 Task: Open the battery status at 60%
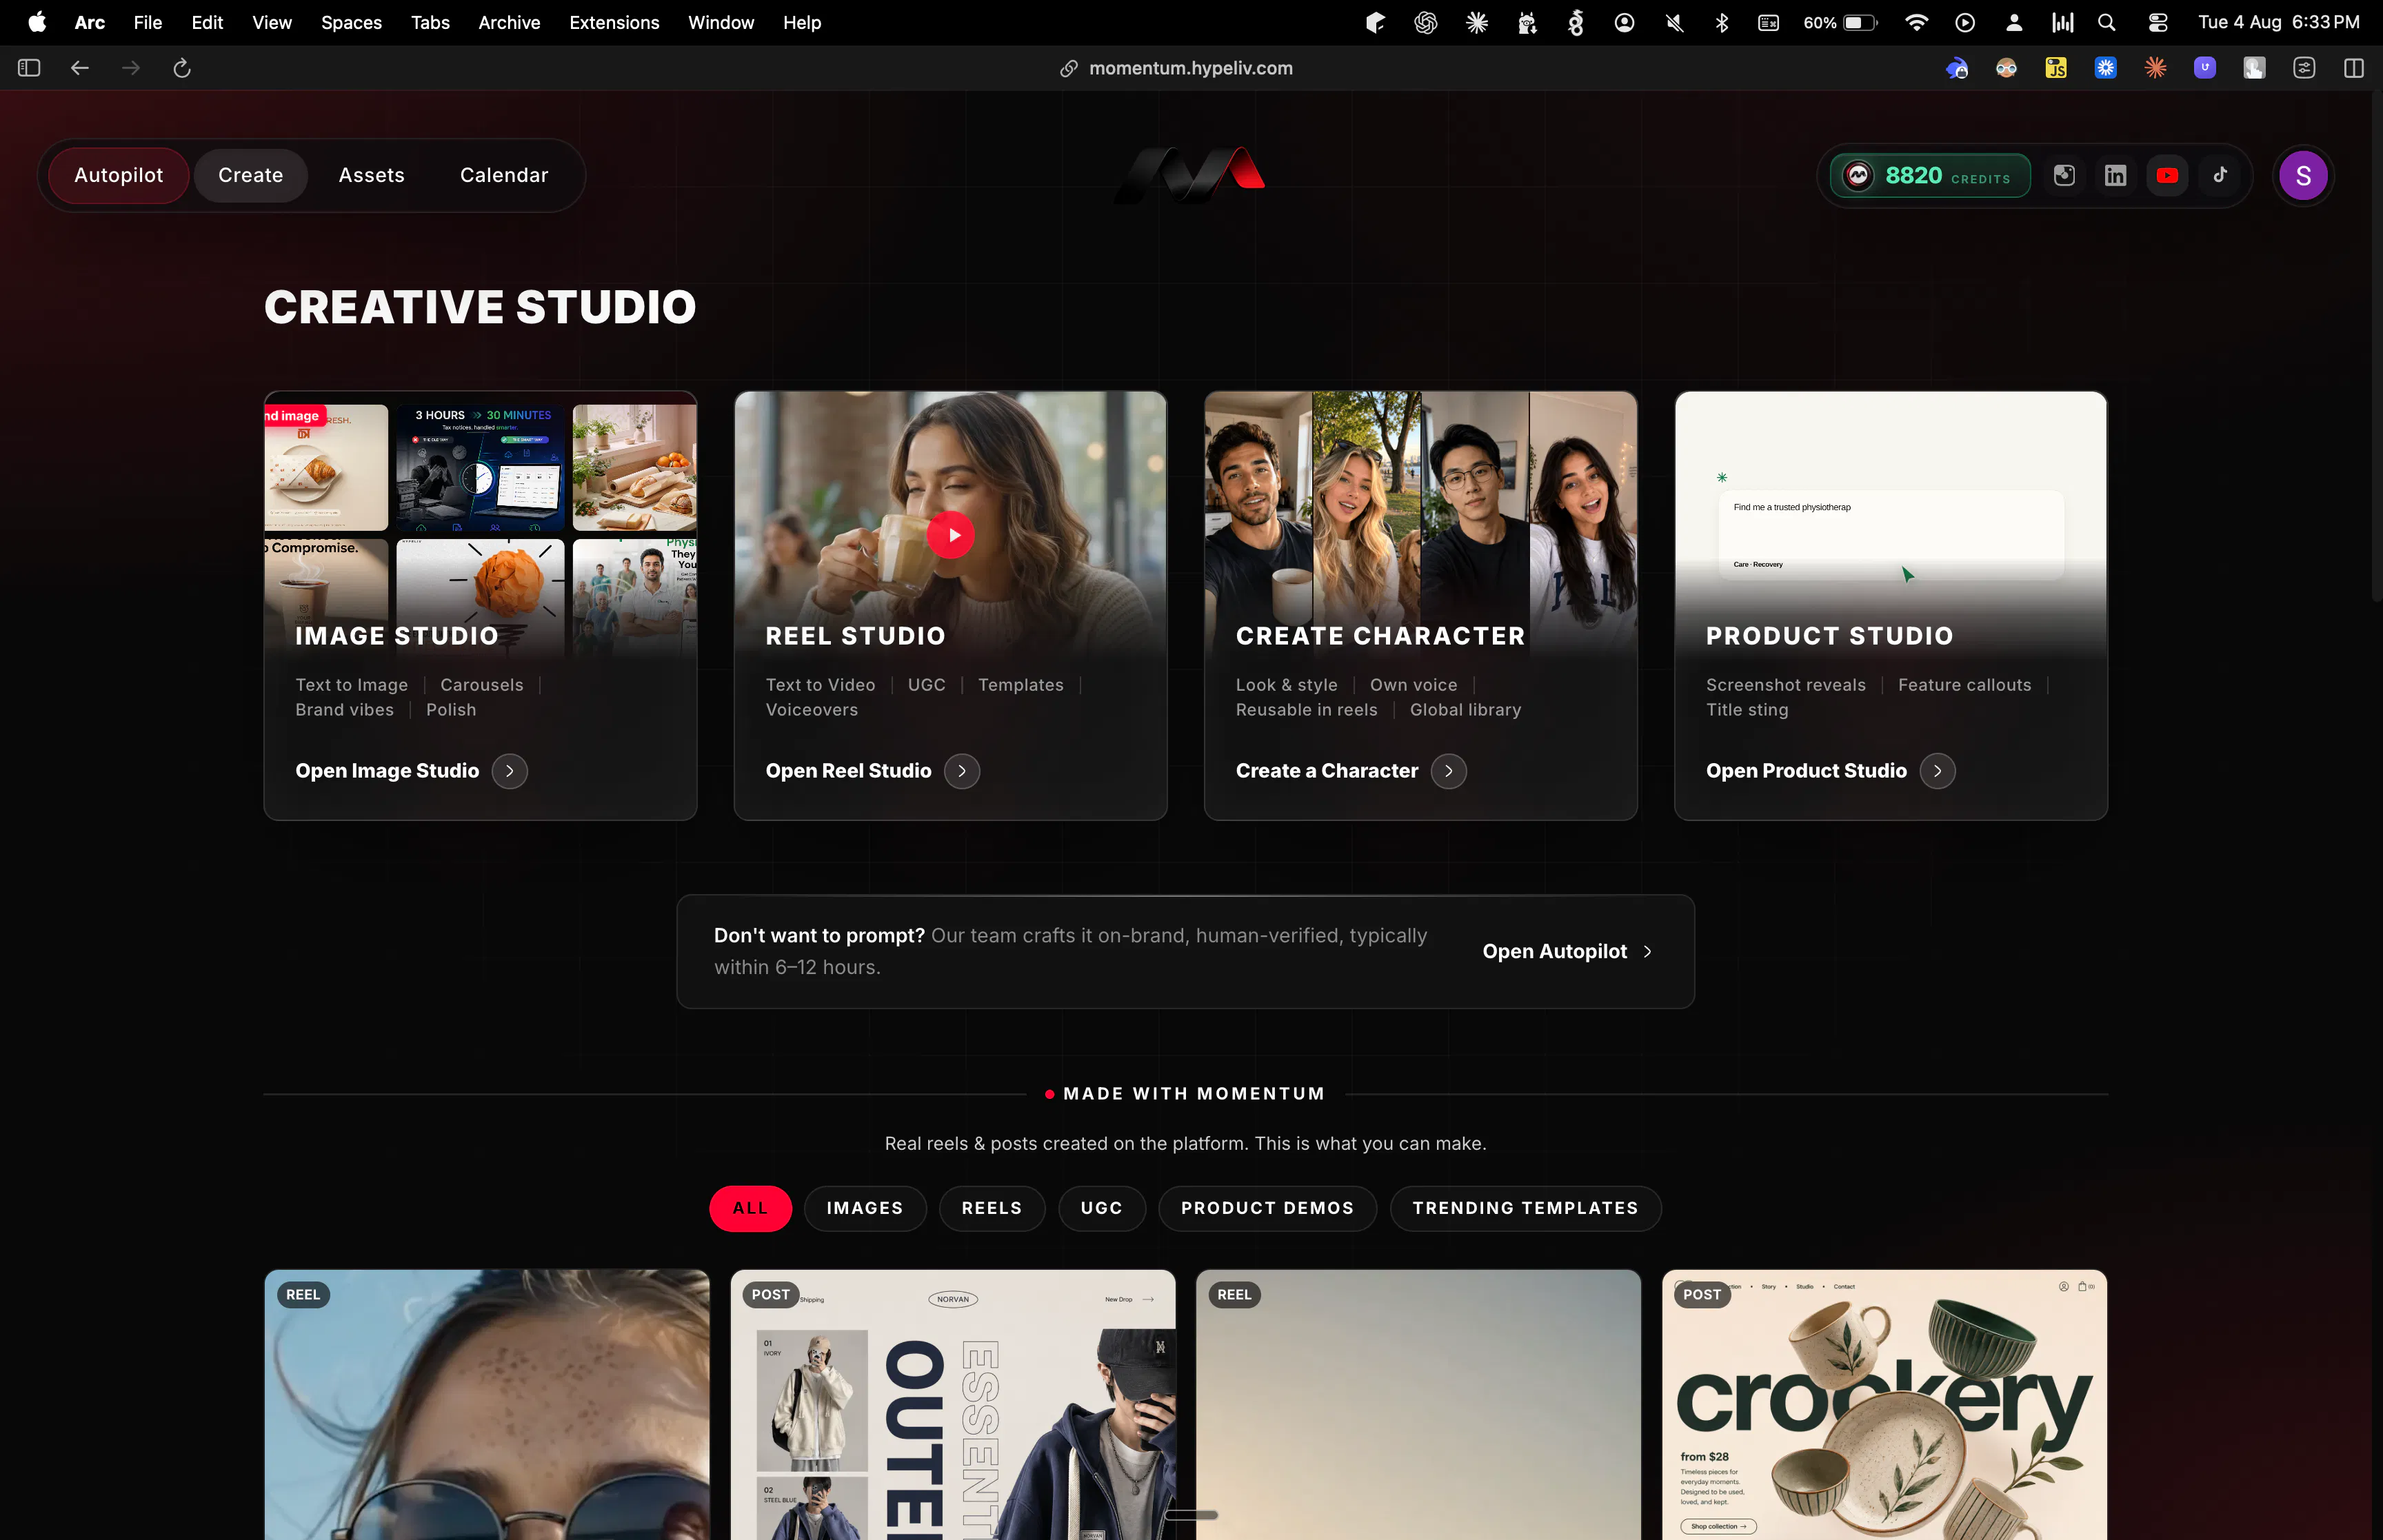(1841, 22)
